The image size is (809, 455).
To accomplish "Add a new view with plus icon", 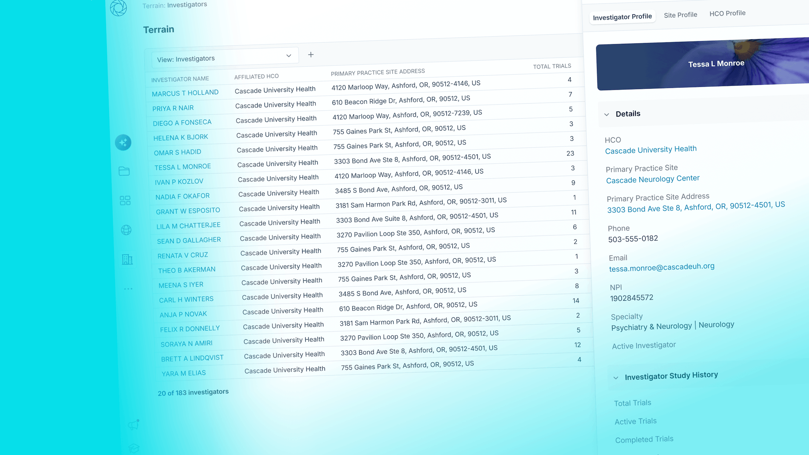I will (x=311, y=55).
